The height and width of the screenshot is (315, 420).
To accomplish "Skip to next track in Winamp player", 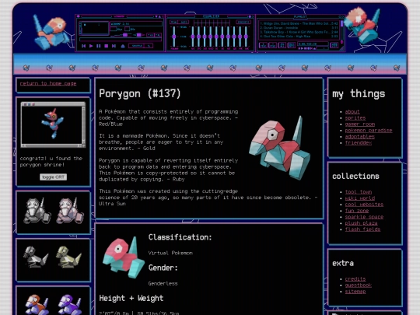I will 114,46.
